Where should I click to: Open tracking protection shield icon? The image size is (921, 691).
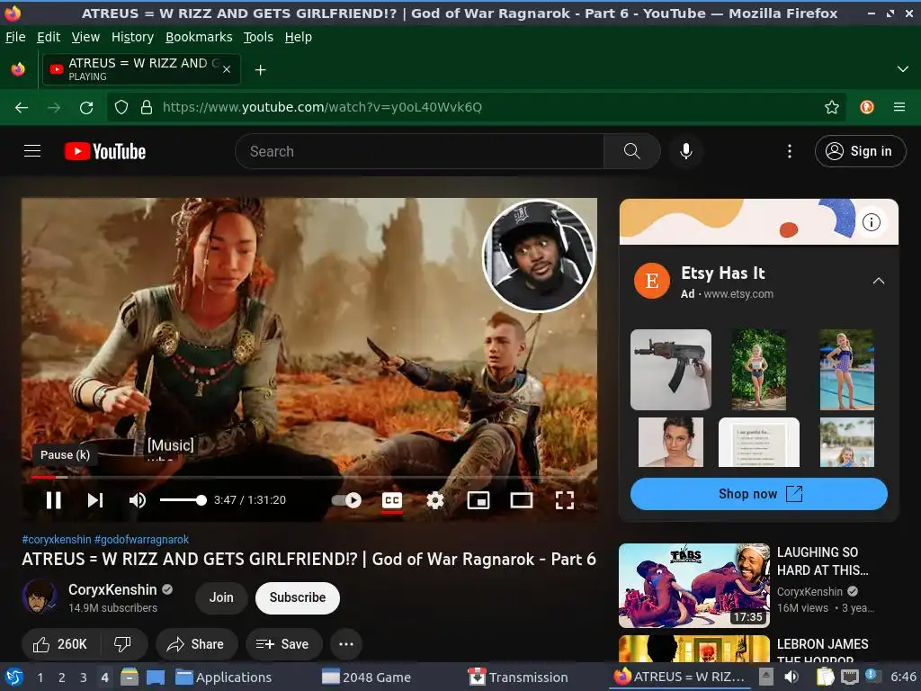click(121, 108)
